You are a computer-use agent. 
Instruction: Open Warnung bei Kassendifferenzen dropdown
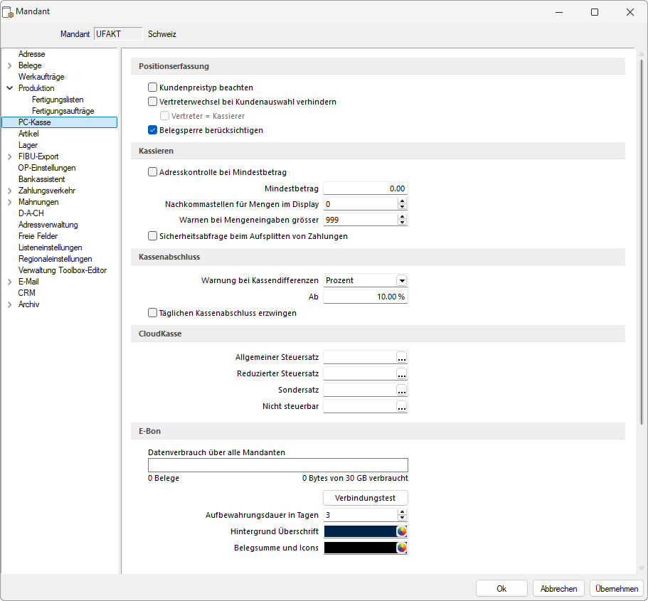tap(402, 281)
